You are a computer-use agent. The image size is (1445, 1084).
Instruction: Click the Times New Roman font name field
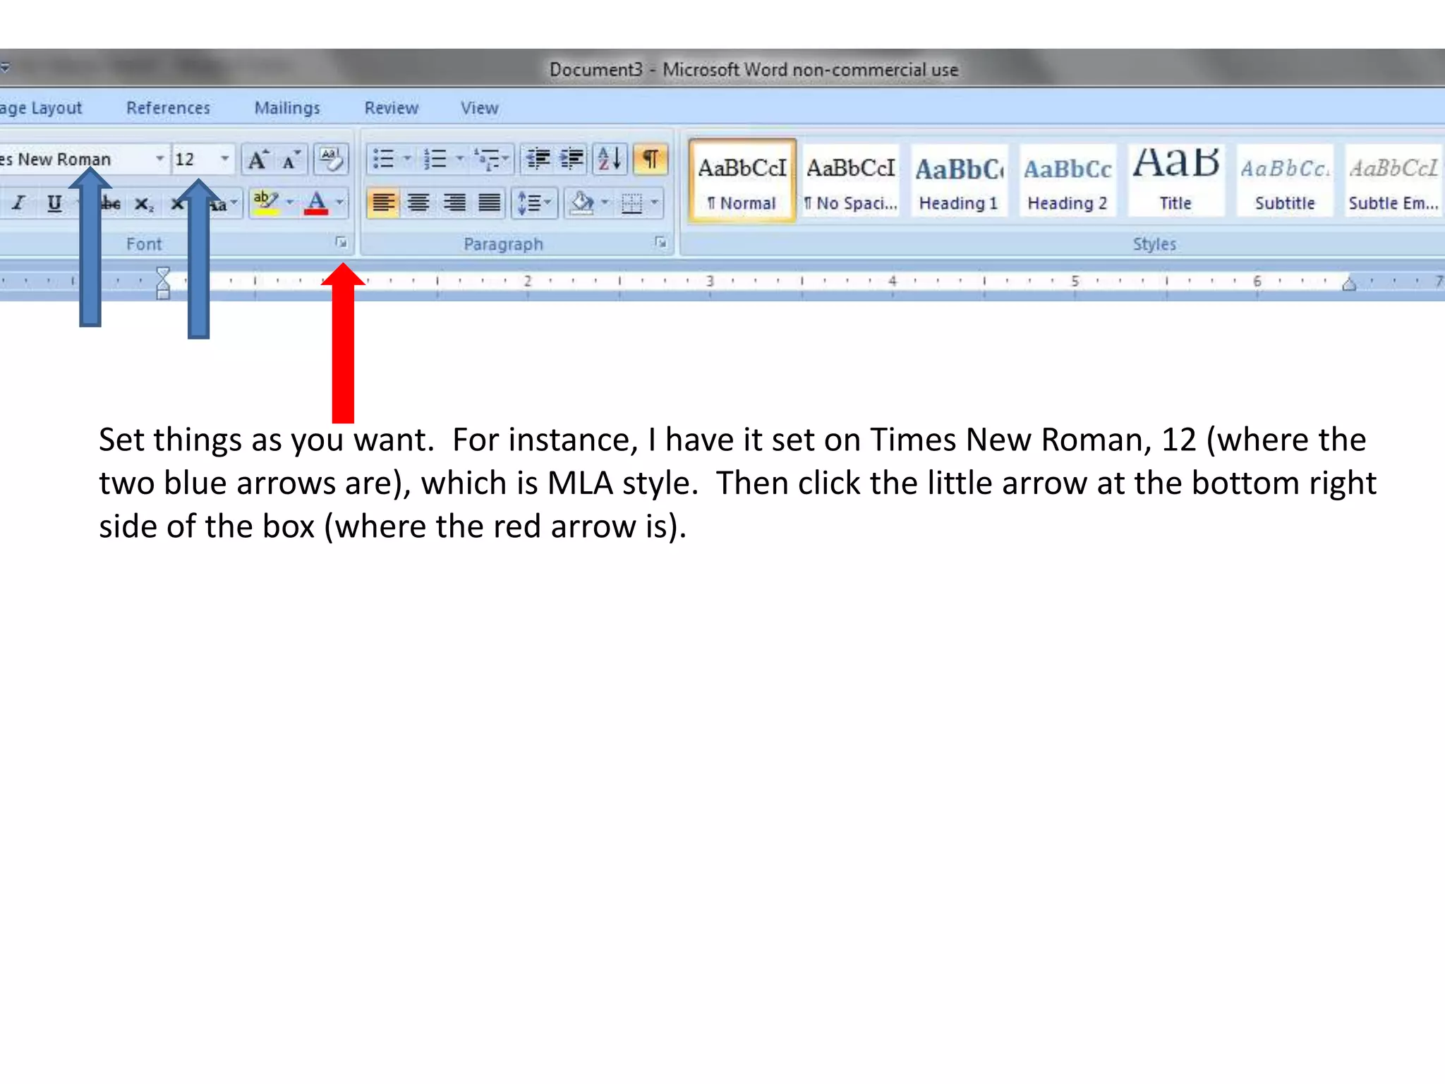[71, 159]
